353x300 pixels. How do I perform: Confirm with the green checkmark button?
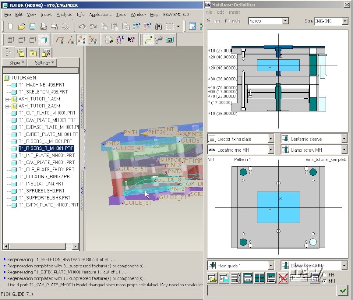point(343,290)
